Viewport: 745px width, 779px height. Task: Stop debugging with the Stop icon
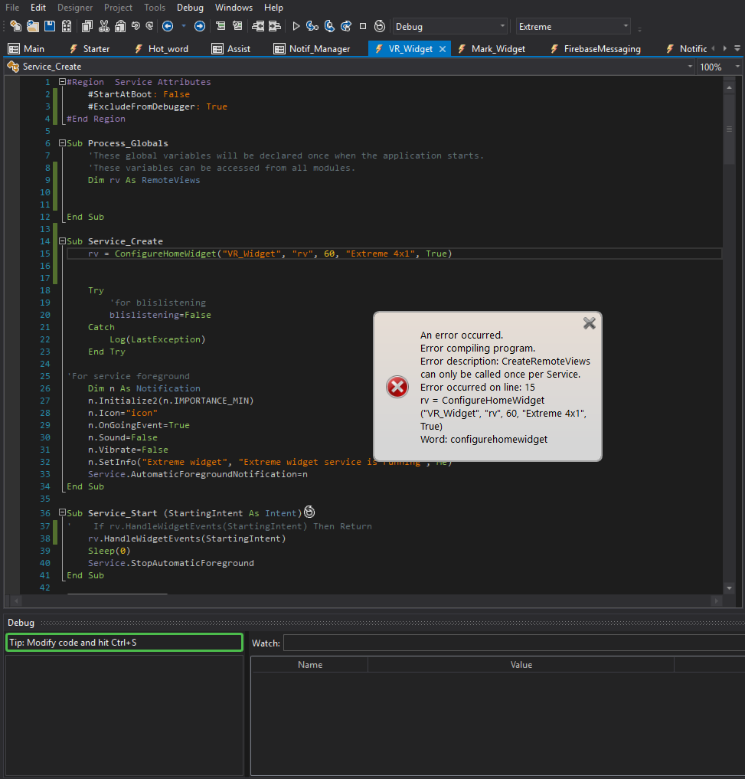click(363, 25)
